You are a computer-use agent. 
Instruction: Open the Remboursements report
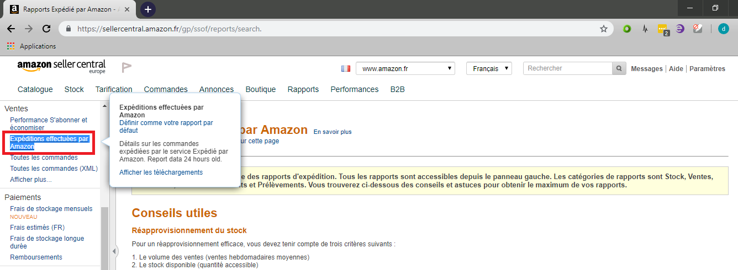[x=36, y=257]
